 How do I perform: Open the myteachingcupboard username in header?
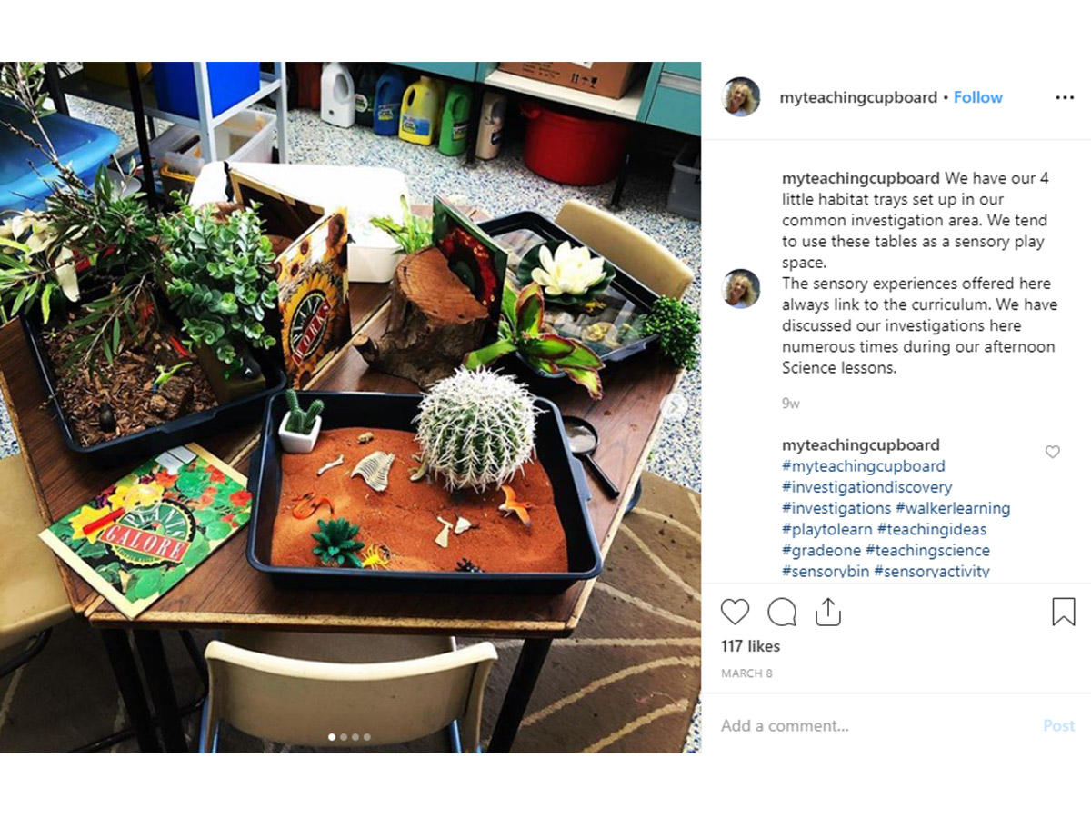pos(858,97)
